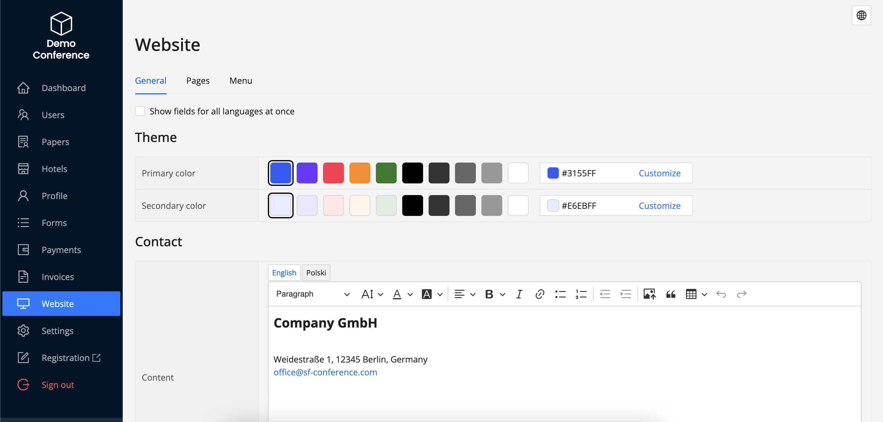Expand the Paragraph heading dropdown
This screenshot has height=422, width=883.
click(x=312, y=294)
